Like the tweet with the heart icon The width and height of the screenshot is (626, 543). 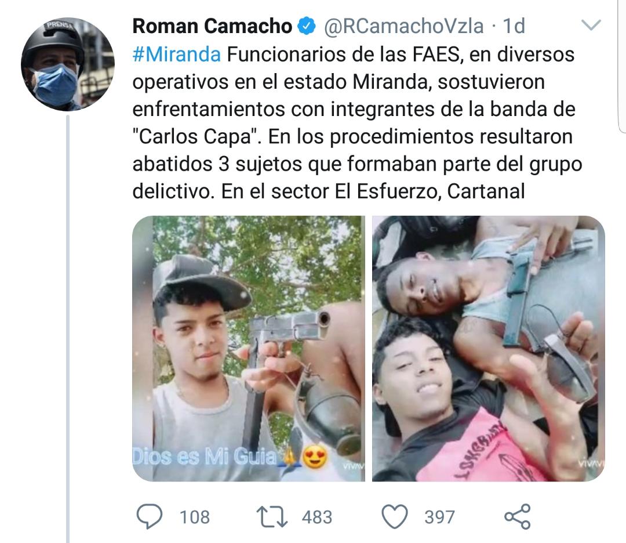tap(395, 516)
